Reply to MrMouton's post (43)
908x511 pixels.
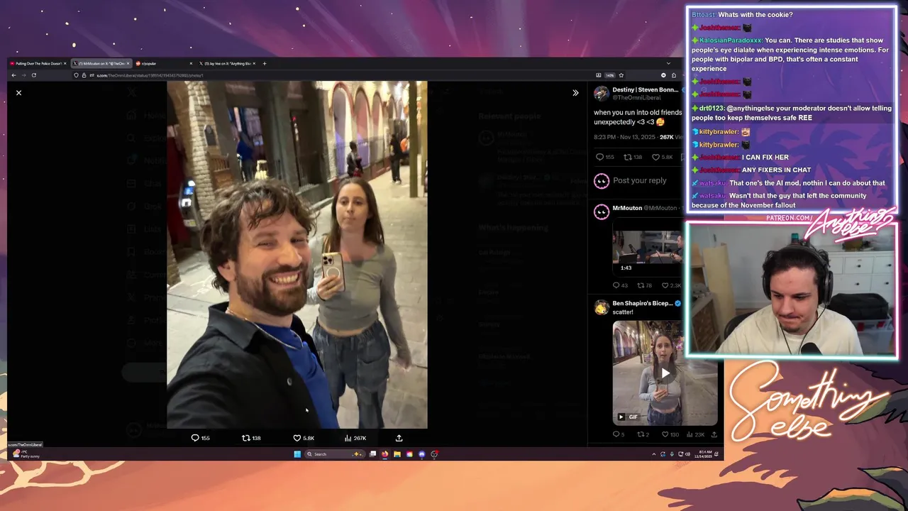[620, 285]
